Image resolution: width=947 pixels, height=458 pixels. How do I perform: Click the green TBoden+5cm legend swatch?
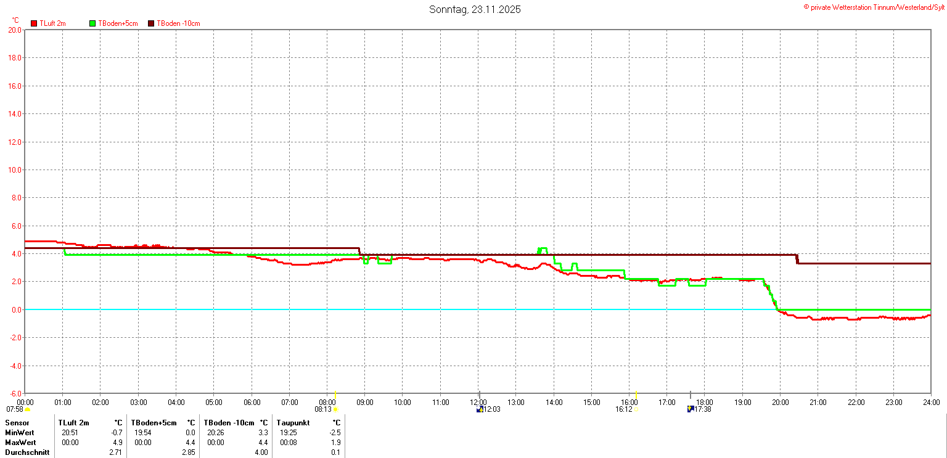(x=93, y=23)
